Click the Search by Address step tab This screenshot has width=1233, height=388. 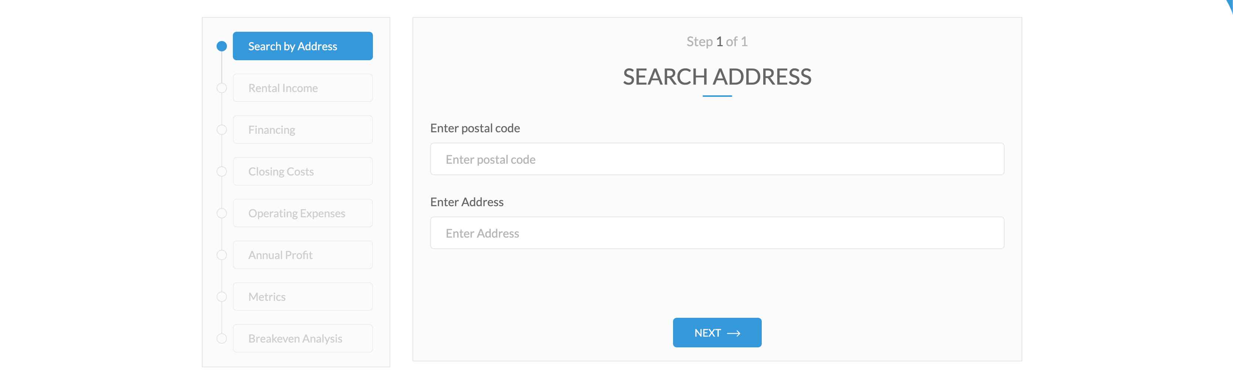click(302, 46)
